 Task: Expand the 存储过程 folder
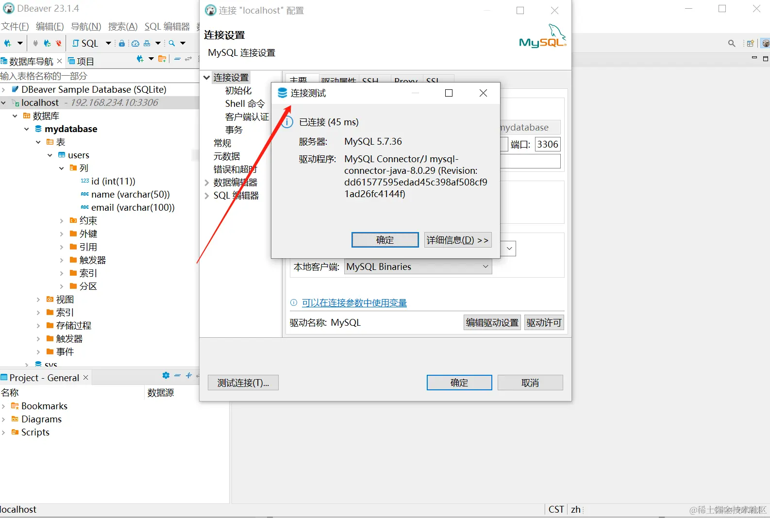point(38,326)
